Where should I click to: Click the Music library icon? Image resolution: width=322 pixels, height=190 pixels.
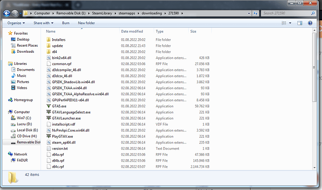(x=14, y=76)
